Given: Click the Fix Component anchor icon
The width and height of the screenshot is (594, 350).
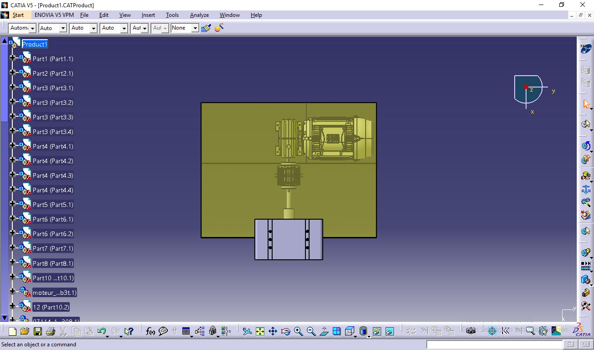Looking at the screenshot, I should click(x=586, y=190).
